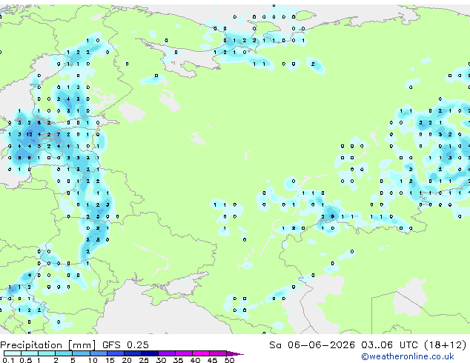Select the 5 mm legend color swatch

click(x=82, y=353)
